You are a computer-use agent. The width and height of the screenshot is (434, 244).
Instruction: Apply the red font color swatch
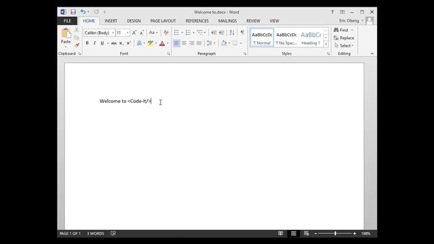pos(162,43)
